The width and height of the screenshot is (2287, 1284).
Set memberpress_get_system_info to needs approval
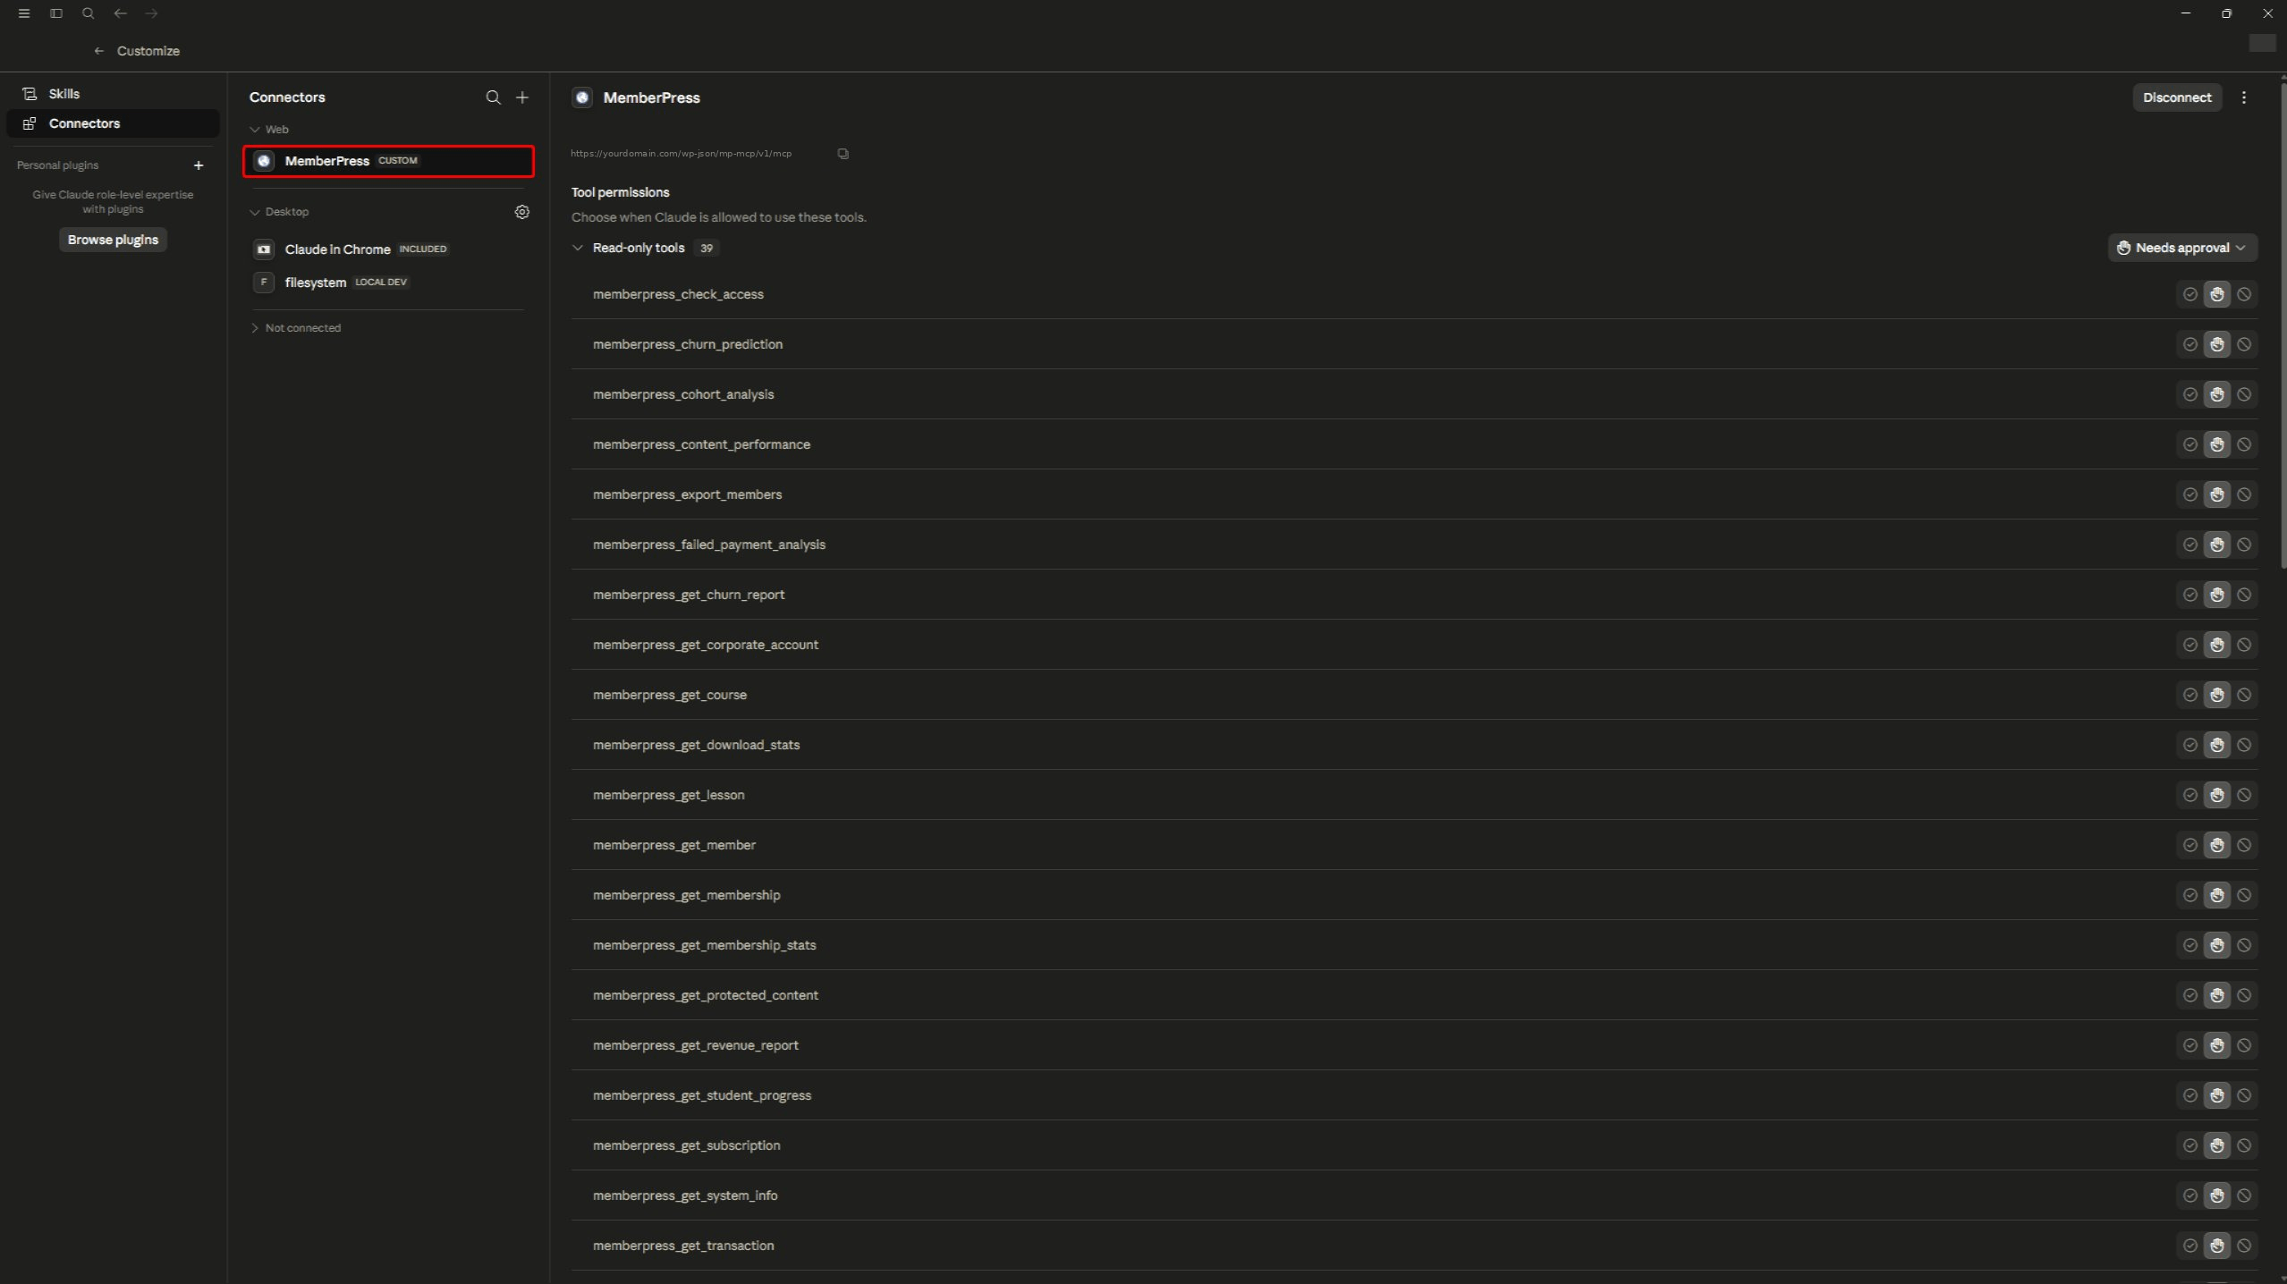pos(2216,1195)
